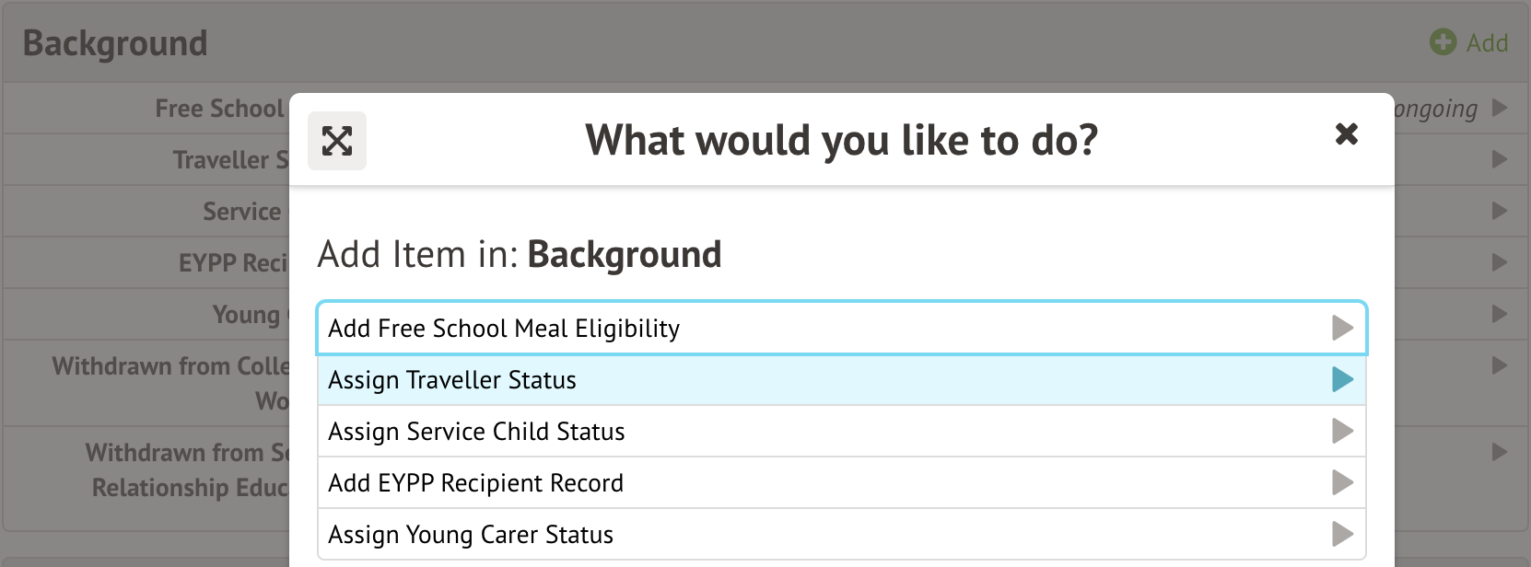1531x567 pixels.
Task: Click arrow beside Assign Service Child Status
Action: coord(1342,432)
